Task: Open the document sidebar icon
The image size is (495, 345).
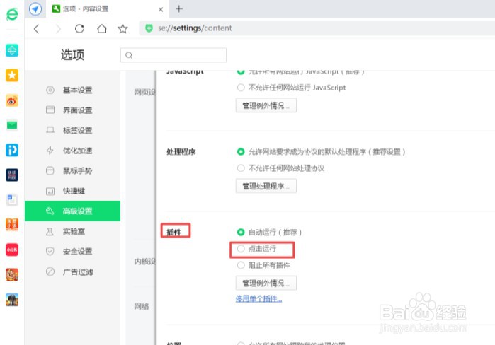Action: 12,200
